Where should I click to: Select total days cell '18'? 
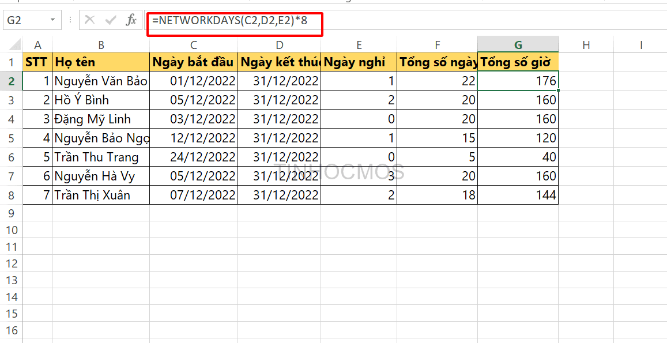click(438, 195)
